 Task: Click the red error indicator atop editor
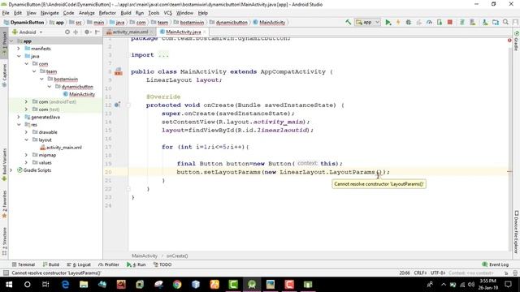click(x=509, y=40)
